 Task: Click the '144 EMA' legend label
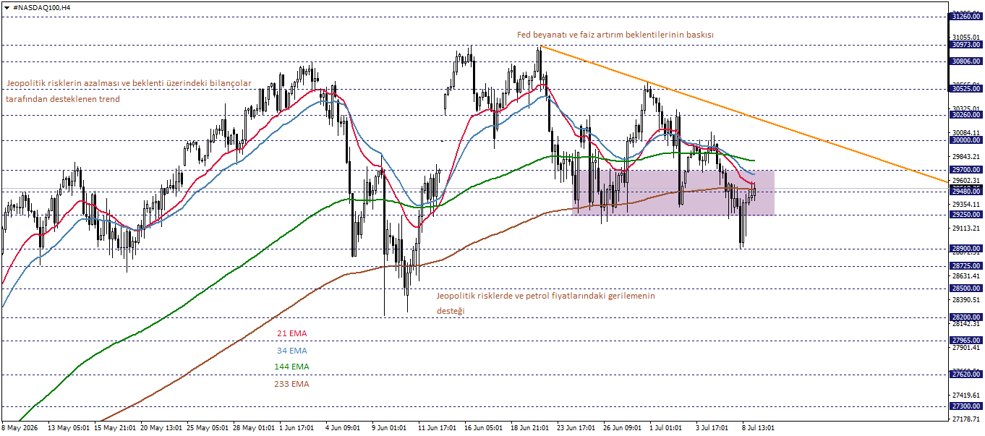(x=291, y=367)
